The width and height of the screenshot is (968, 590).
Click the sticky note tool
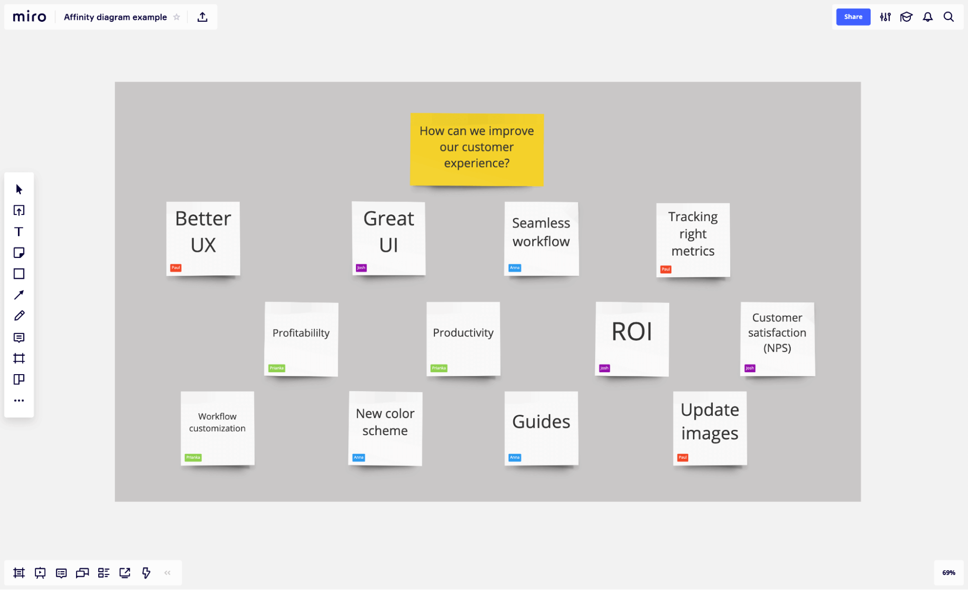19,252
